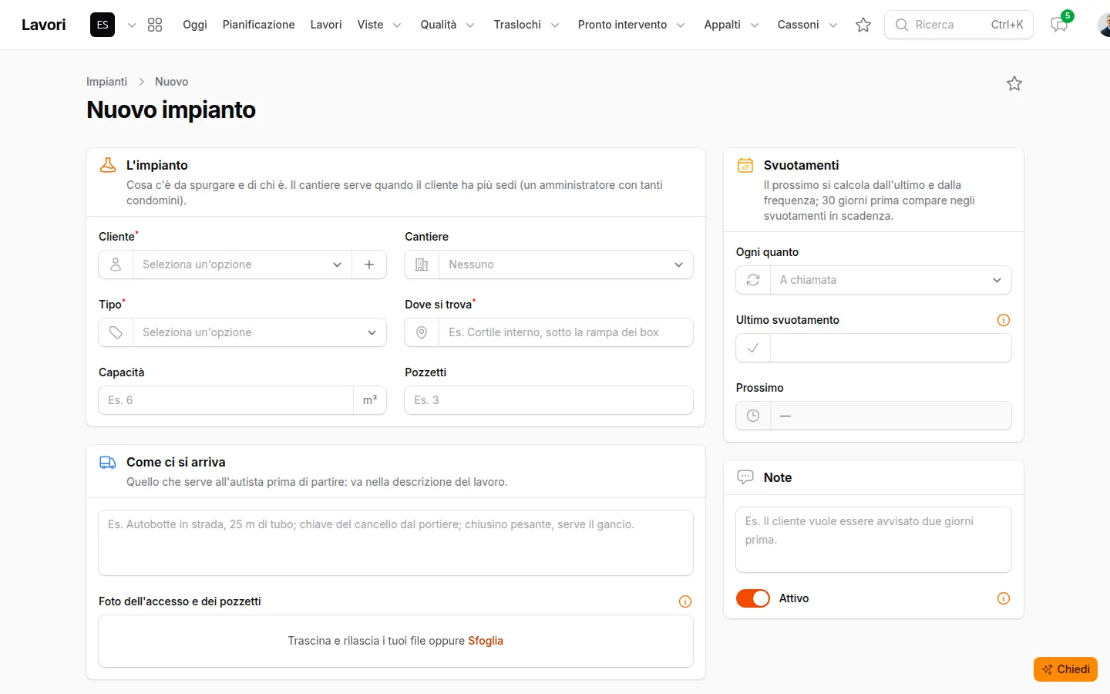
Task: Open the Tipo select dropdown
Action: (x=260, y=332)
